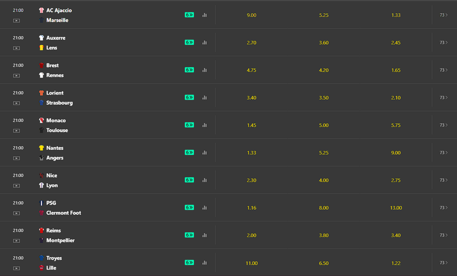Select Marseille away win odds 1.33
457x276 pixels.
click(396, 15)
